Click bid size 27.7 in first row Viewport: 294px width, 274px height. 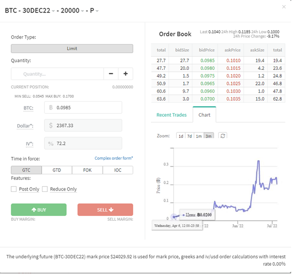pyautogui.click(x=185, y=61)
